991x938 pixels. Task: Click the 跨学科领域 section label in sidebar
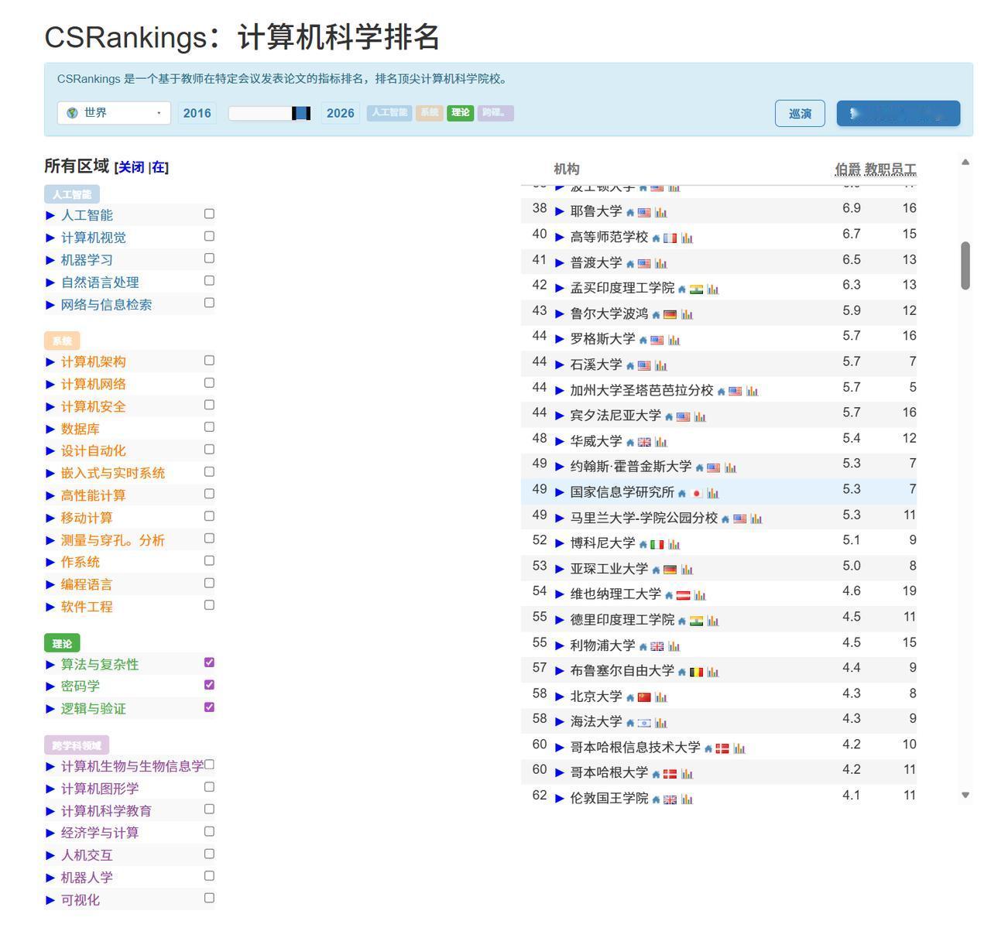click(x=77, y=745)
